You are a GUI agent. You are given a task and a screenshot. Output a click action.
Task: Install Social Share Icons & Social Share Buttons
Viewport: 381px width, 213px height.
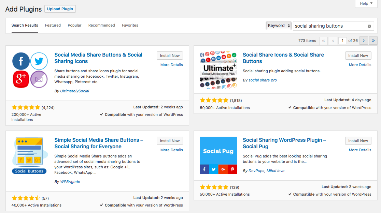point(358,56)
